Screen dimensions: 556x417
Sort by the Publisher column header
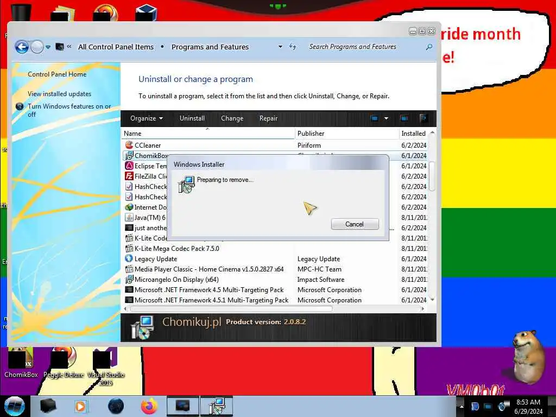[x=346, y=134]
